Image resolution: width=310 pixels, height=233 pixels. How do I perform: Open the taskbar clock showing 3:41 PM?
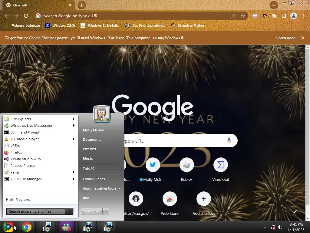296,227
